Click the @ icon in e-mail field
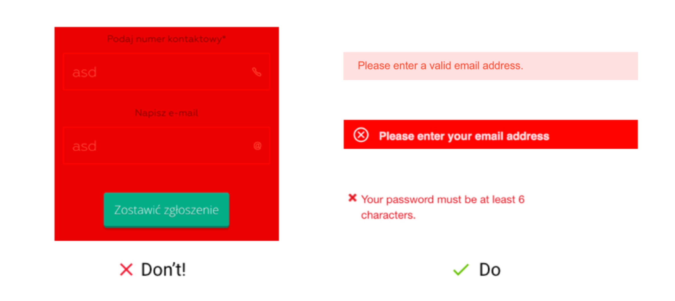 [257, 146]
